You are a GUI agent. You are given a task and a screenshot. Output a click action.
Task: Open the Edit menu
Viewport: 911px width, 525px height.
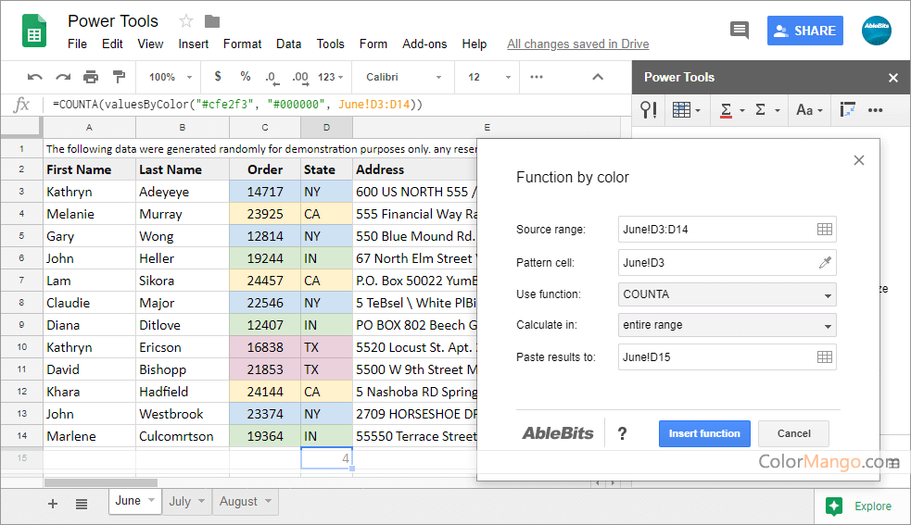(112, 44)
